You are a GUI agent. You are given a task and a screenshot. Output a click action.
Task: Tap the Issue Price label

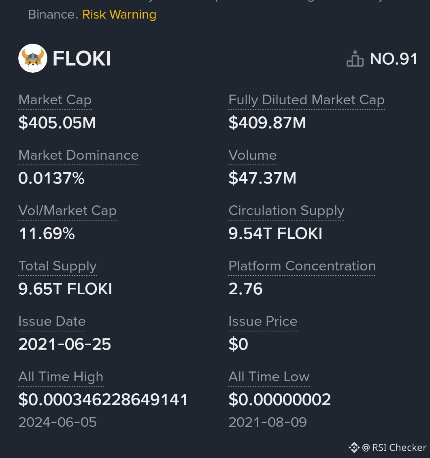click(x=263, y=321)
